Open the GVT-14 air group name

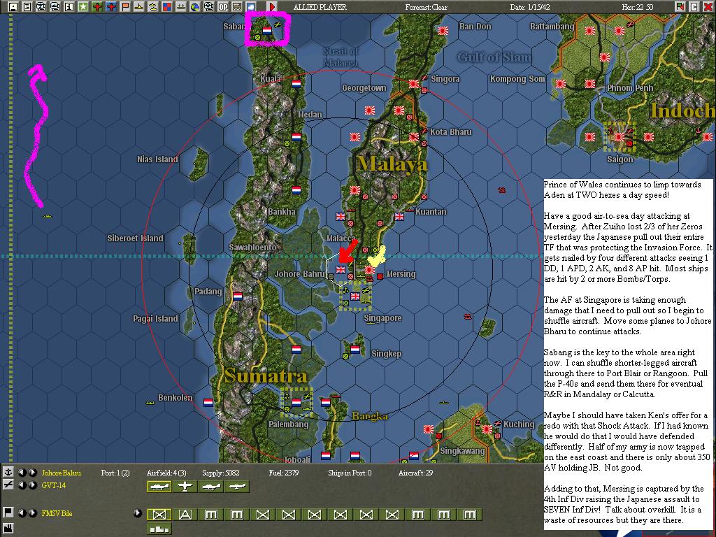[54, 485]
